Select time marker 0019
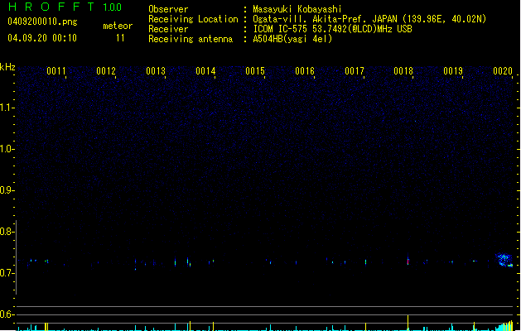The height and width of the screenshot is (331, 521). tap(453, 71)
